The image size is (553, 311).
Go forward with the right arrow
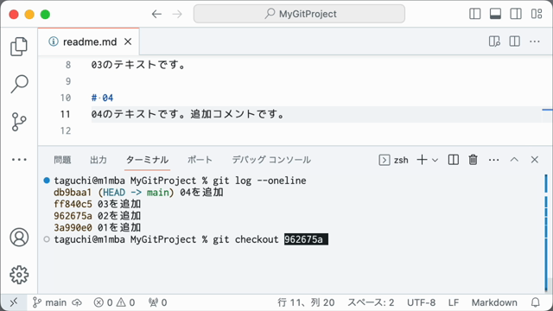[x=177, y=14]
